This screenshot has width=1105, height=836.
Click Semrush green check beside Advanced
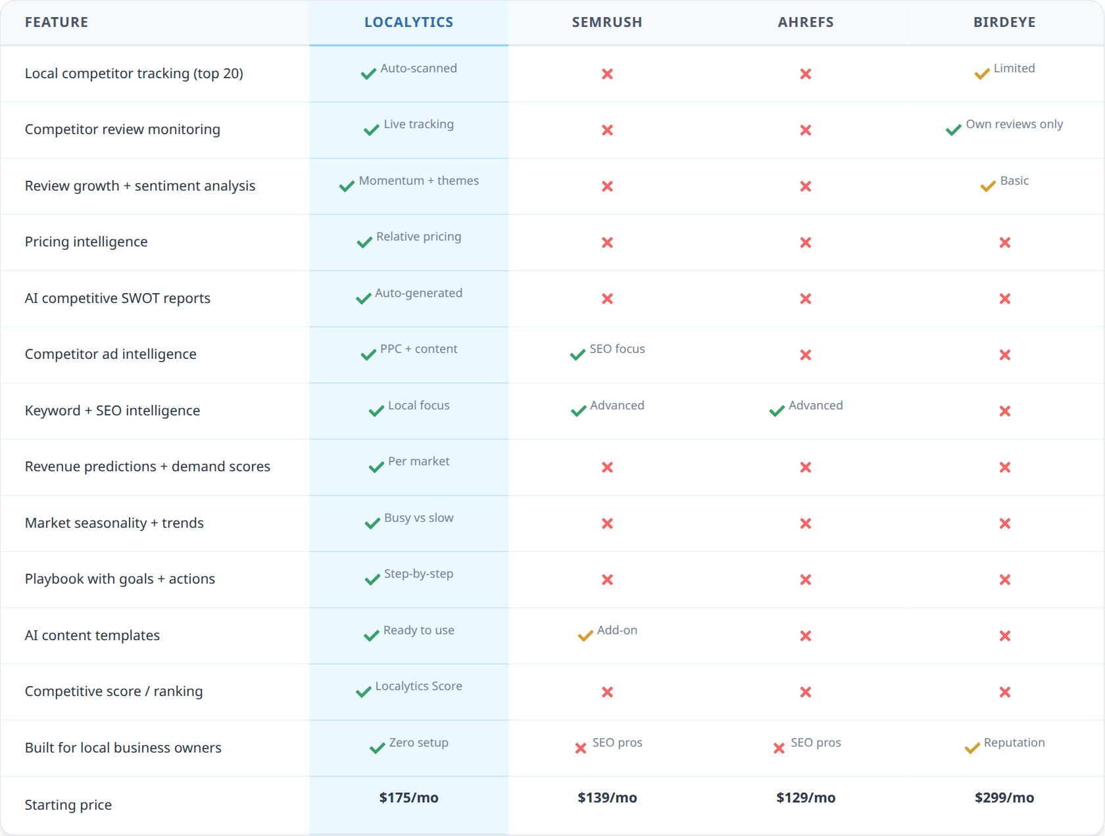pyautogui.click(x=578, y=411)
